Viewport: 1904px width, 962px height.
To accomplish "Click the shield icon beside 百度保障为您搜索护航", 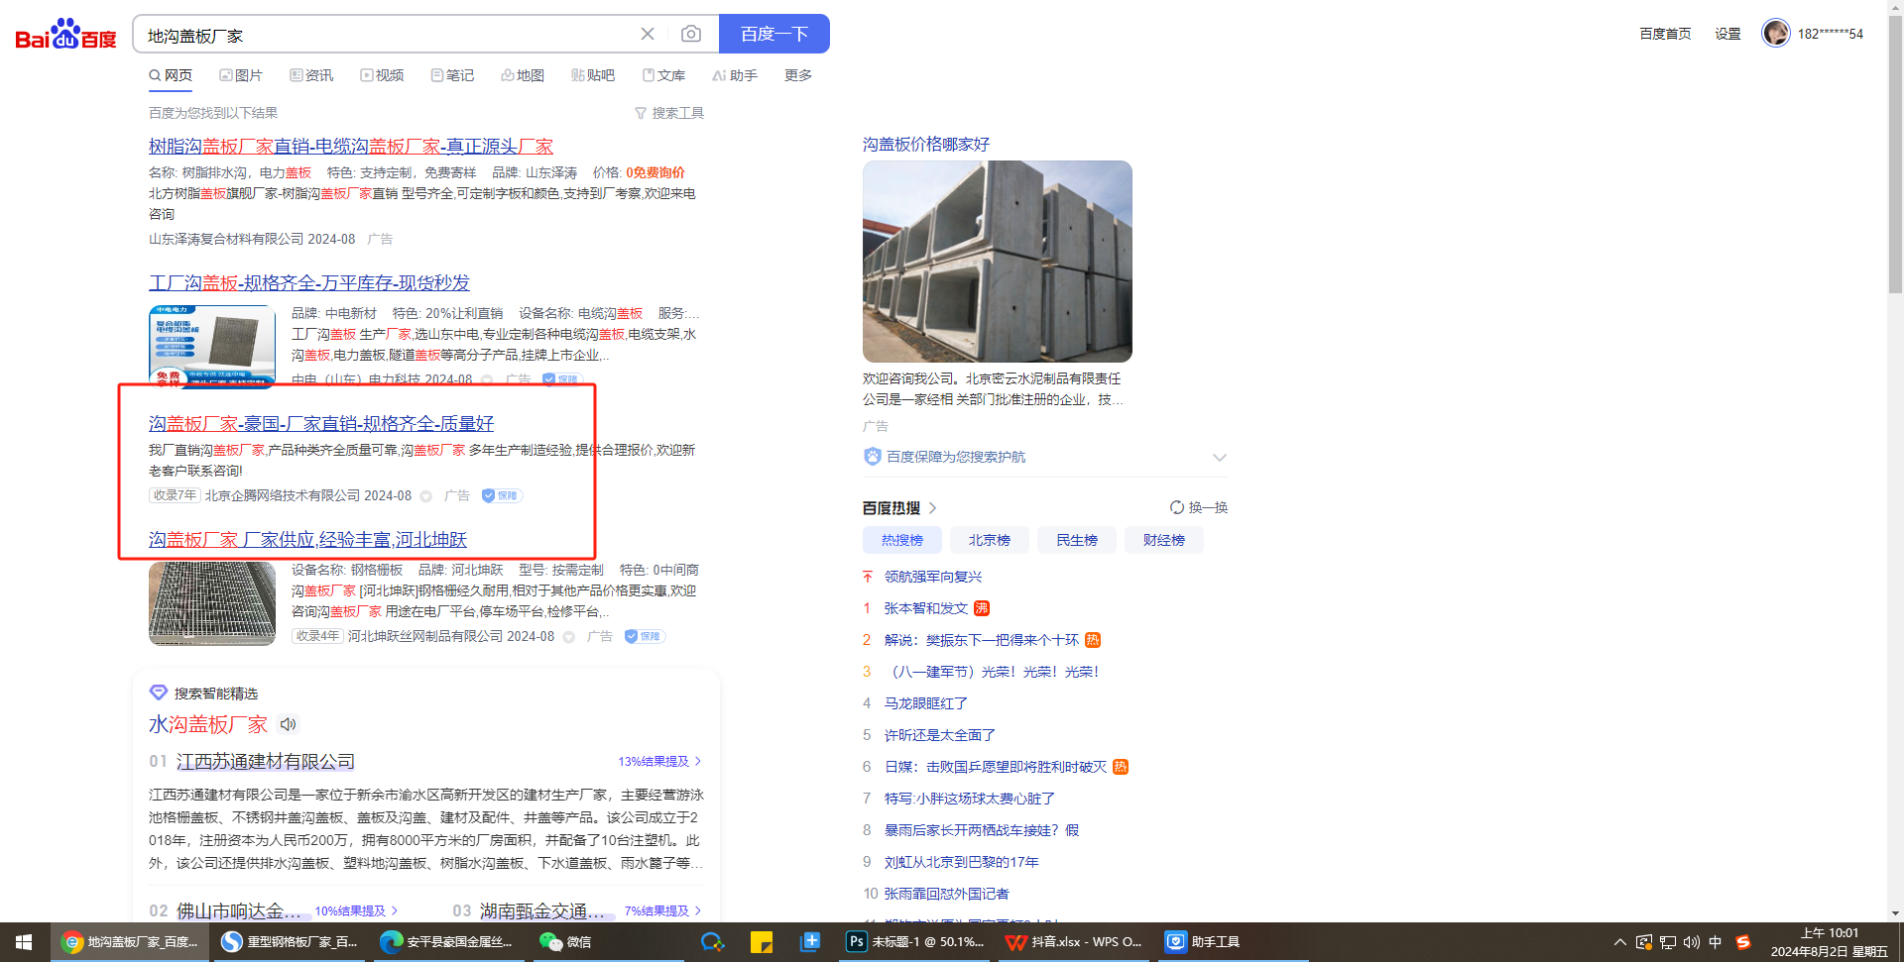I will coord(873,456).
